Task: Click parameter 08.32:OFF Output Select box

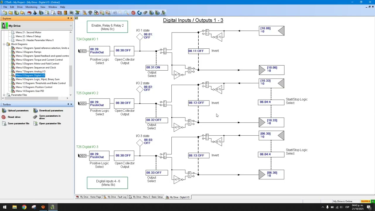Action: click(x=157, y=120)
